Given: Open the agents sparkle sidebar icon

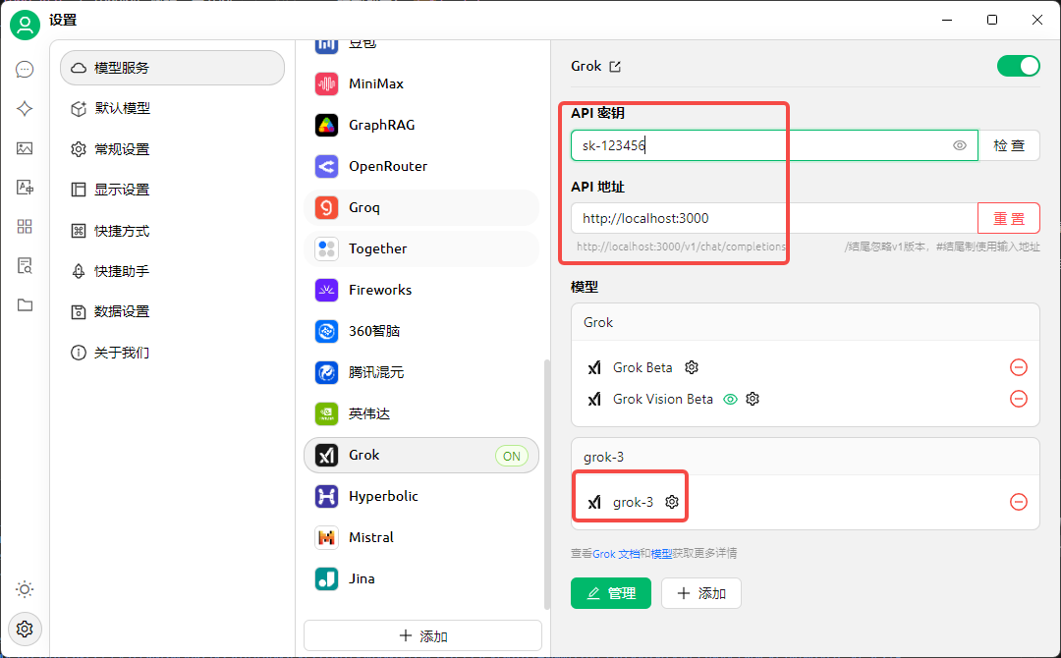Looking at the screenshot, I should coord(25,109).
